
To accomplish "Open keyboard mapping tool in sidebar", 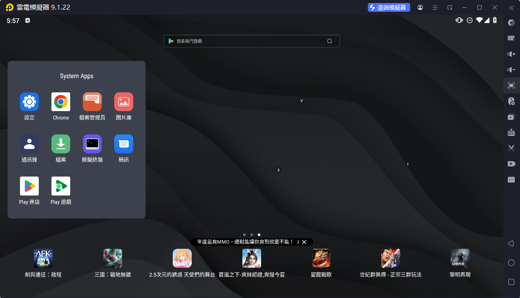I will point(511,38).
